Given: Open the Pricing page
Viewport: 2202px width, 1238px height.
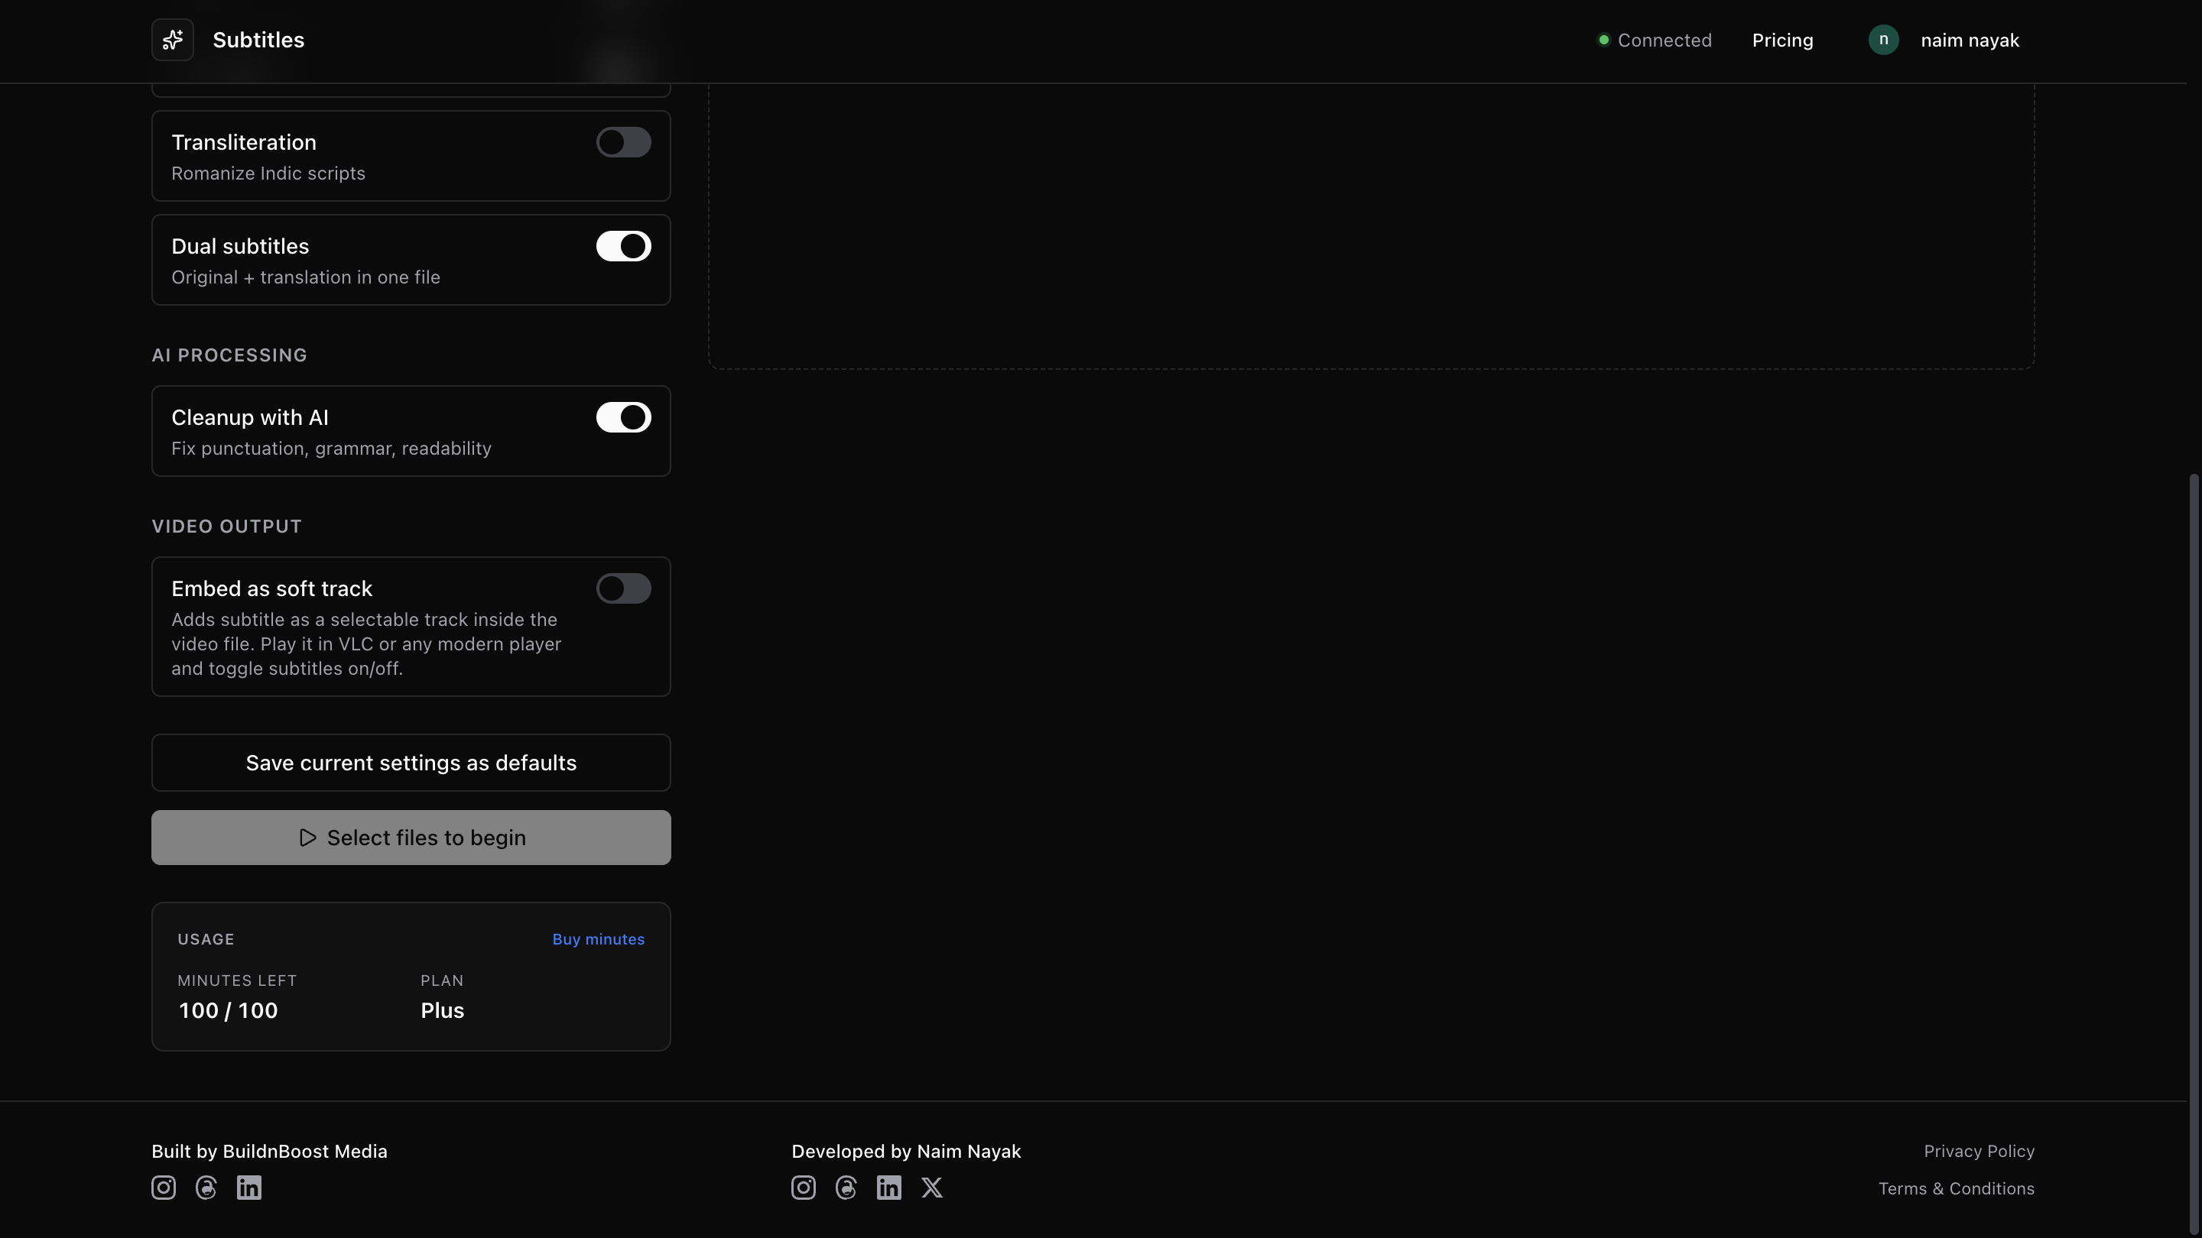Looking at the screenshot, I should tap(1782, 41).
